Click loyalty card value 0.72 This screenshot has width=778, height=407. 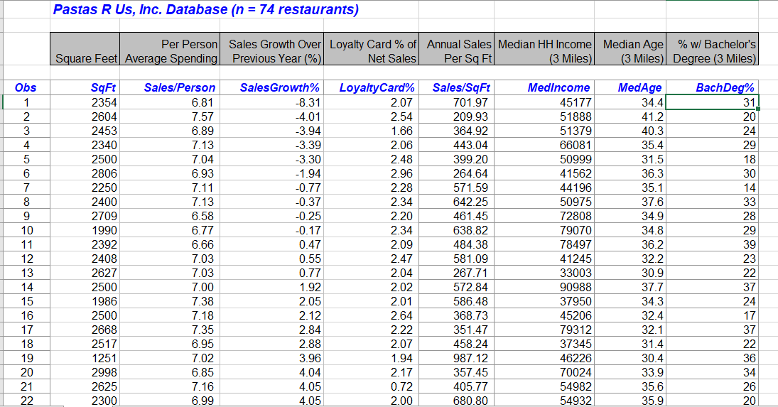pyautogui.click(x=371, y=386)
